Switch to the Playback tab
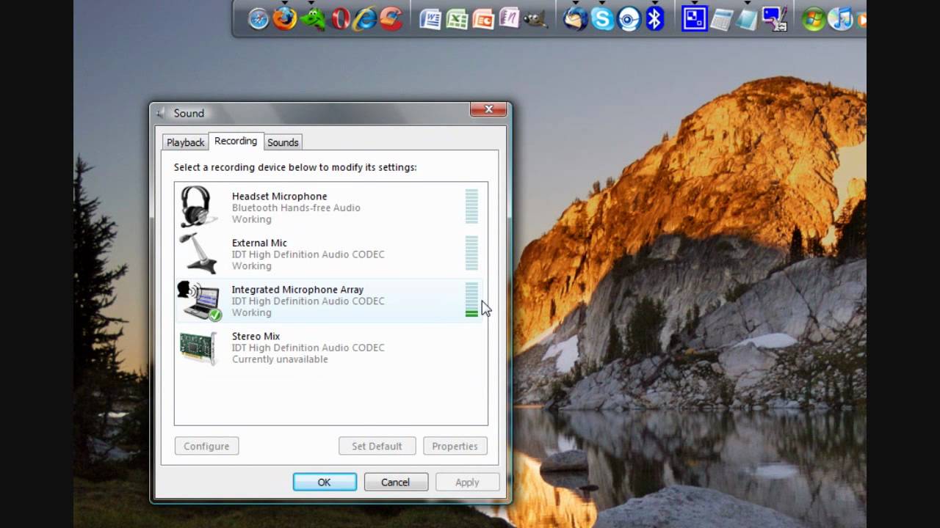940x528 pixels. pos(185,142)
